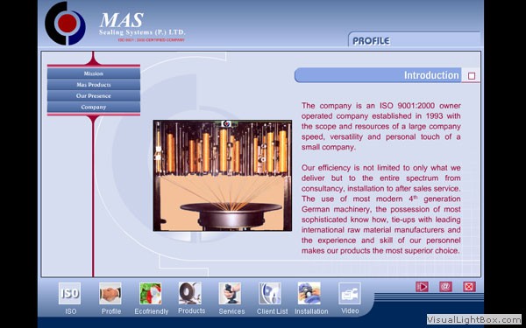Viewport: 526px width, 328px height.
Task: Click the braiding machine photo
Action: tap(223, 176)
